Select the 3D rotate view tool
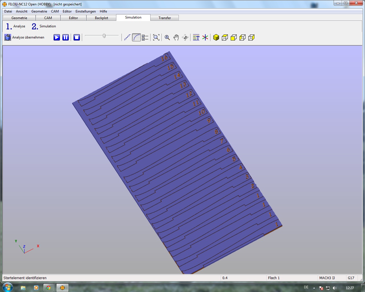The image size is (365, 292). [185, 37]
